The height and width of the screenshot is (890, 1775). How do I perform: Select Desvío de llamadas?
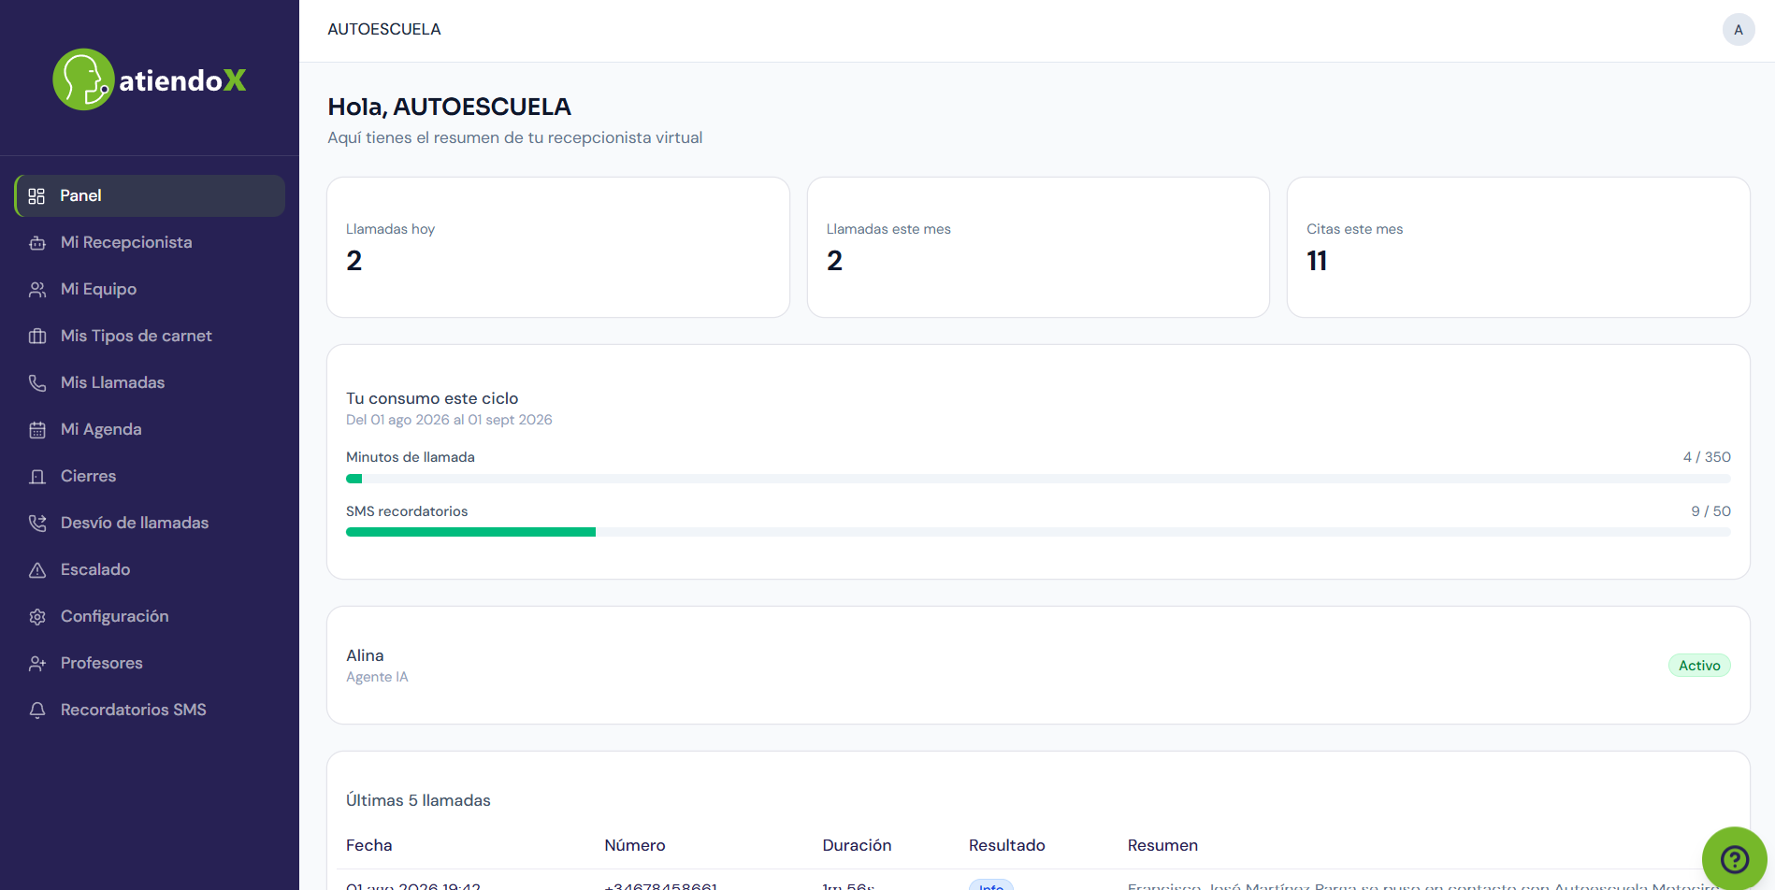coord(150,523)
